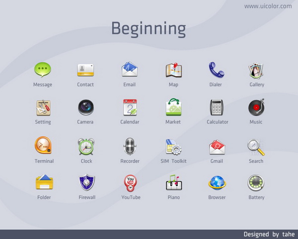Launch the Terminal app icon

click(x=44, y=146)
